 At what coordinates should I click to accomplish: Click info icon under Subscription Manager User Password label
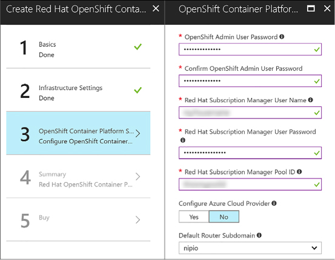[x=183, y=140]
